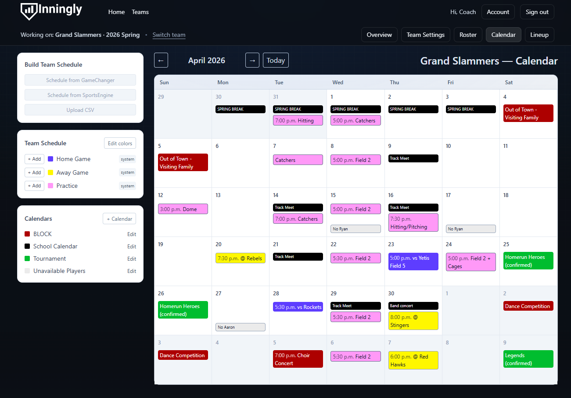Edit the Tournament calendar
571x398 pixels.
click(131, 258)
